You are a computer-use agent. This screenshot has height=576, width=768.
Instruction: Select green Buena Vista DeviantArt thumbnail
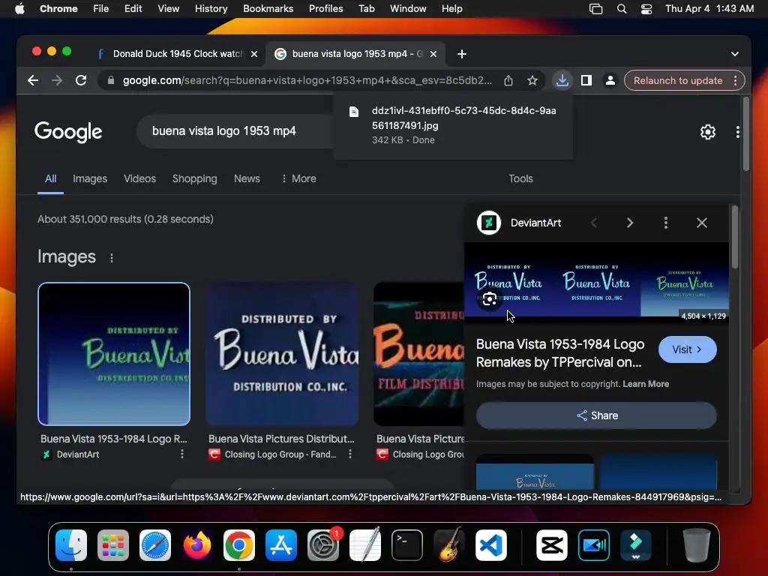click(114, 354)
